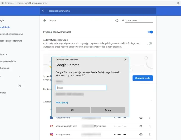Image resolution: width=181 pixels, height=140 pixels.
Task: Select the accounts.google.com site entry
Action: pos(66,126)
